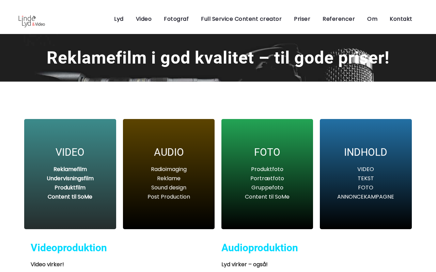Click the INDHOLD card heading
The image size is (436, 272).
(x=365, y=152)
